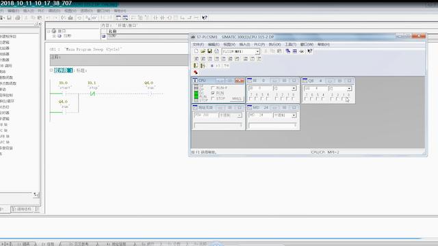Open IB 0 format dropdown
Screen dimensions: 438x246
[294, 88]
